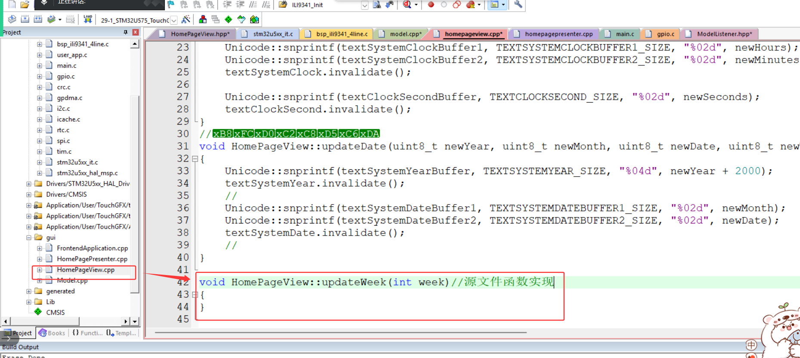Click the Chinese IME indicator icon
The width and height of the screenshot is (800, 358).
click(x=751, y=345)
